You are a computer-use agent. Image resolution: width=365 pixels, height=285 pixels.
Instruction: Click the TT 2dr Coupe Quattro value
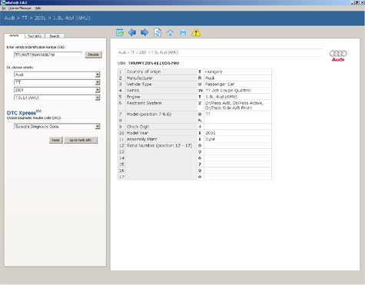click(x=227, y=91)
